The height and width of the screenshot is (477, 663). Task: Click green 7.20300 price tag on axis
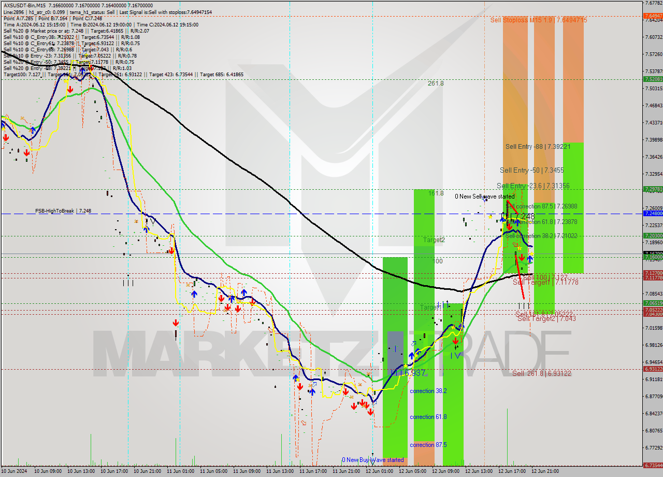pos(653,235)
